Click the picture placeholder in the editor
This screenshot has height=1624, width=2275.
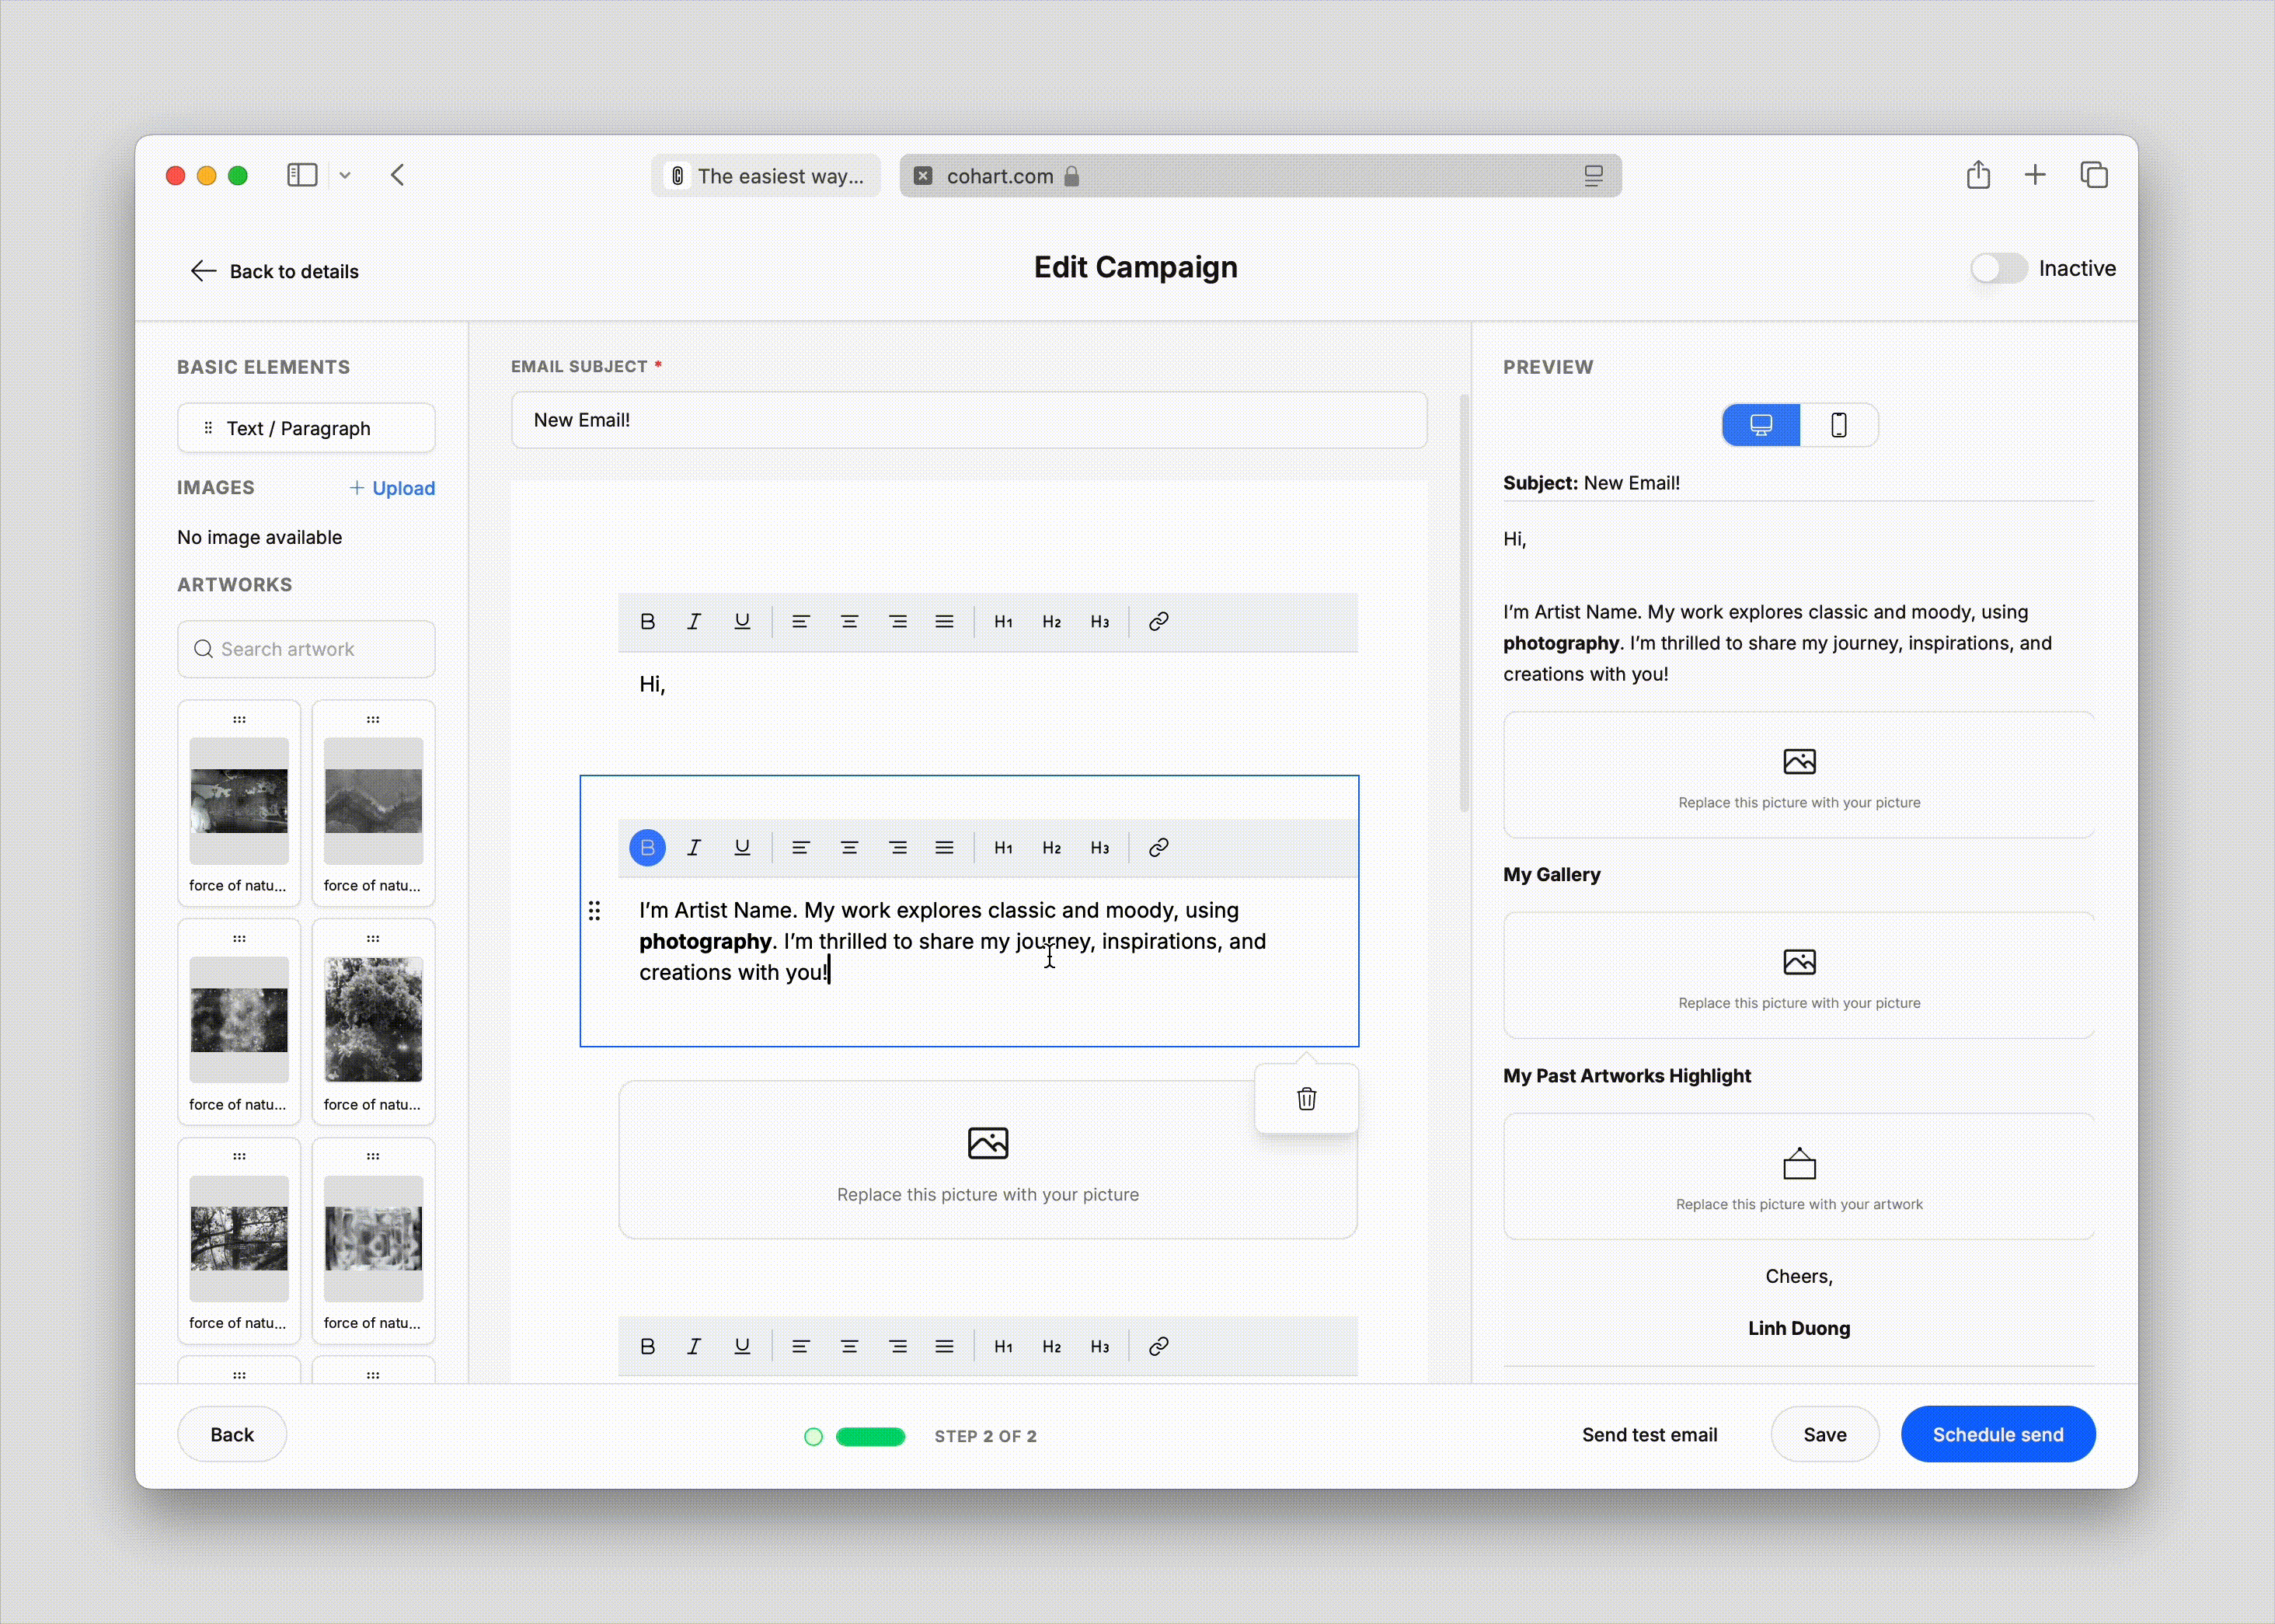click(988, 1160)
